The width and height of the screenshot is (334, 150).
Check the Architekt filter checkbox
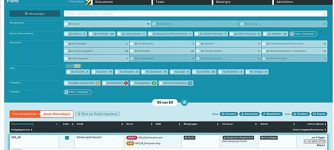[91, 34]
